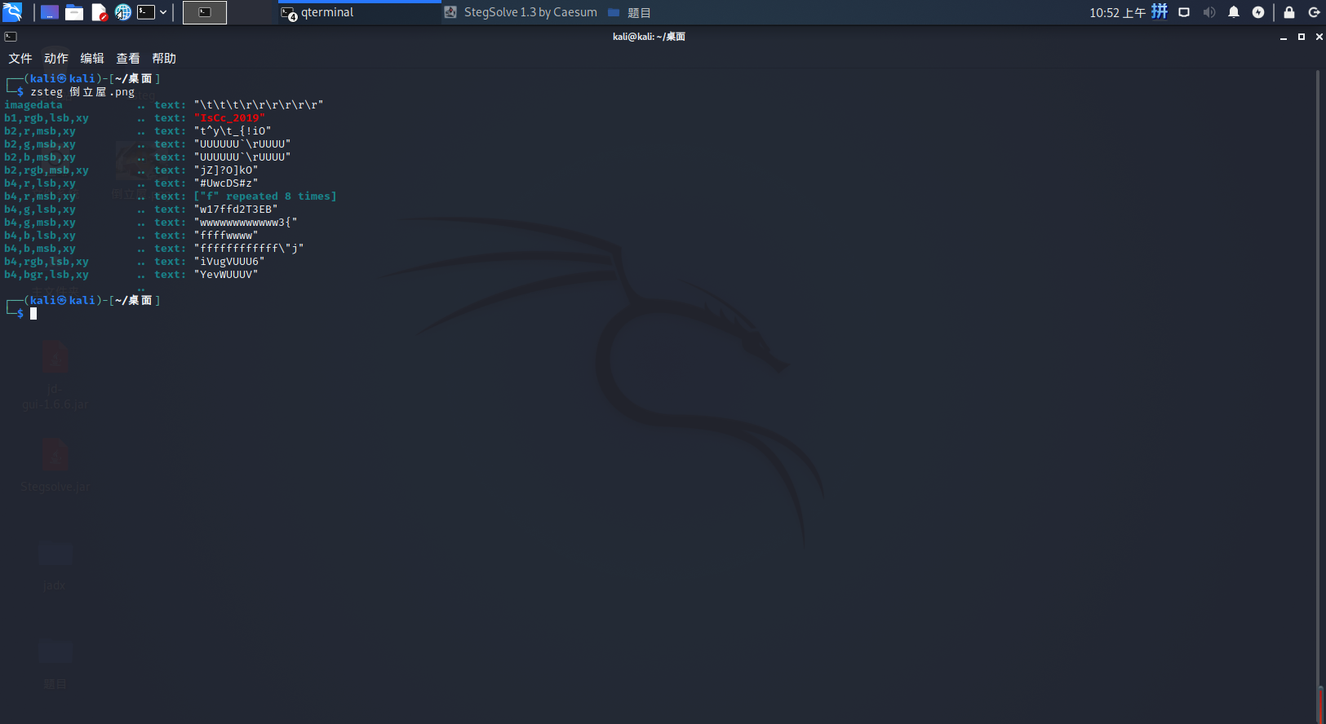Viewport: 1326px width, 724px height.
Task: Switch to StegSolve 1.3 by Caesum window
Action: coord(521,12)
